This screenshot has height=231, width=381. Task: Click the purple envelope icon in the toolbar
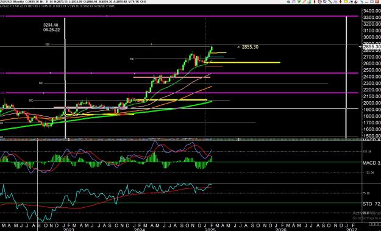[294, 2]
